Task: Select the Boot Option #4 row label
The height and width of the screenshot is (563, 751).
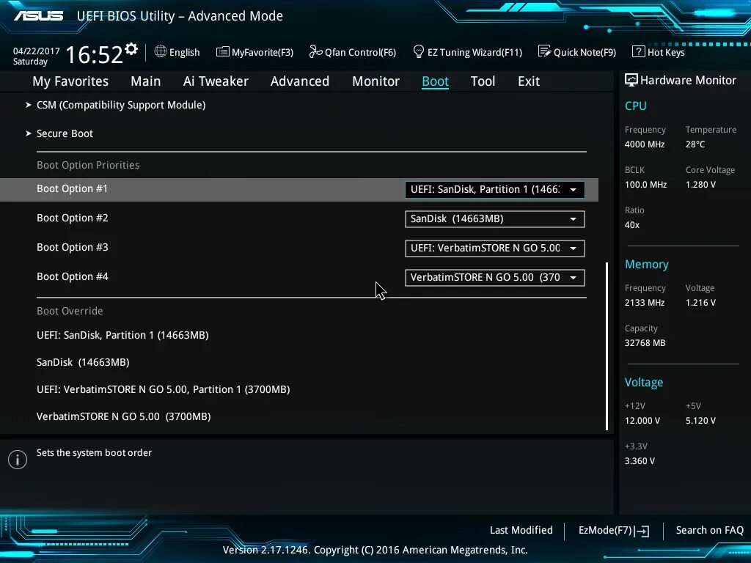Action: [73, 276]
